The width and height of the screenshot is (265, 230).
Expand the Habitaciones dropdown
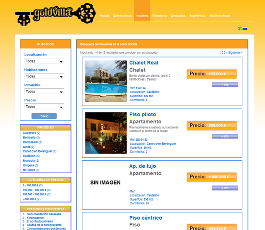[44, 76]
